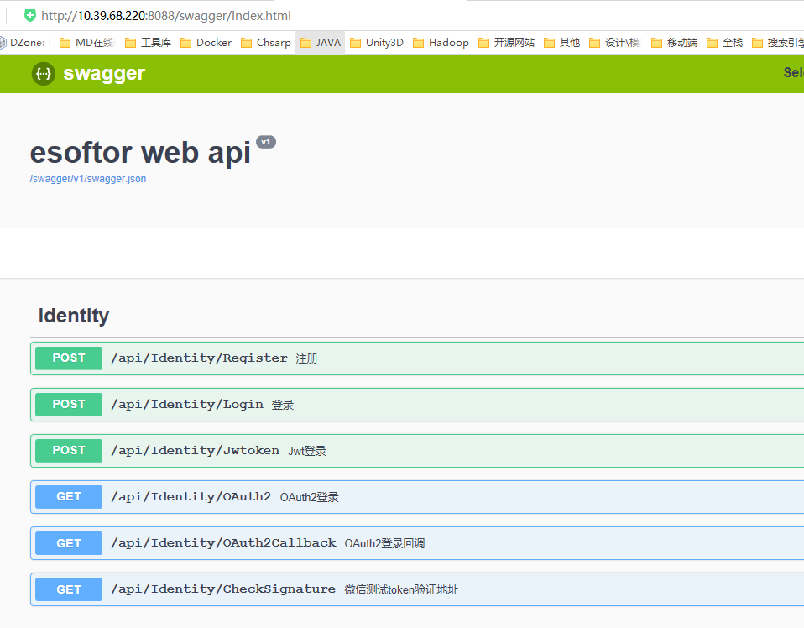Click the GET badge for OAuth2
Viewport: 804px width, 628px height.
coord(69,497)
